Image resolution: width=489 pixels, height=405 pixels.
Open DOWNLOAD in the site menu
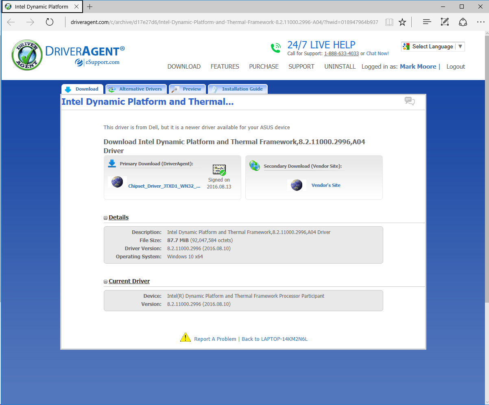point(184,67)
